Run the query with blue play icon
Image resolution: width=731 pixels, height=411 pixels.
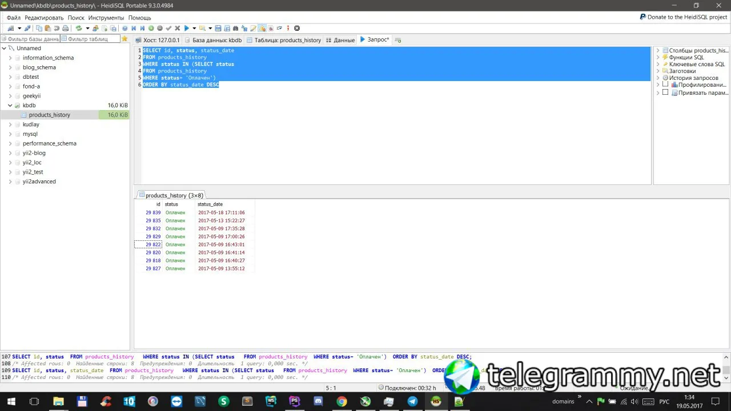pos(186,28)
